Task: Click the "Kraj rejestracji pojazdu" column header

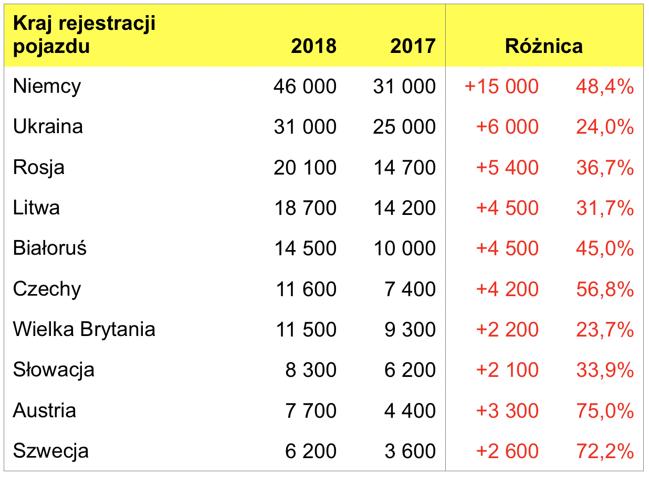Action: tap(84, 35)
